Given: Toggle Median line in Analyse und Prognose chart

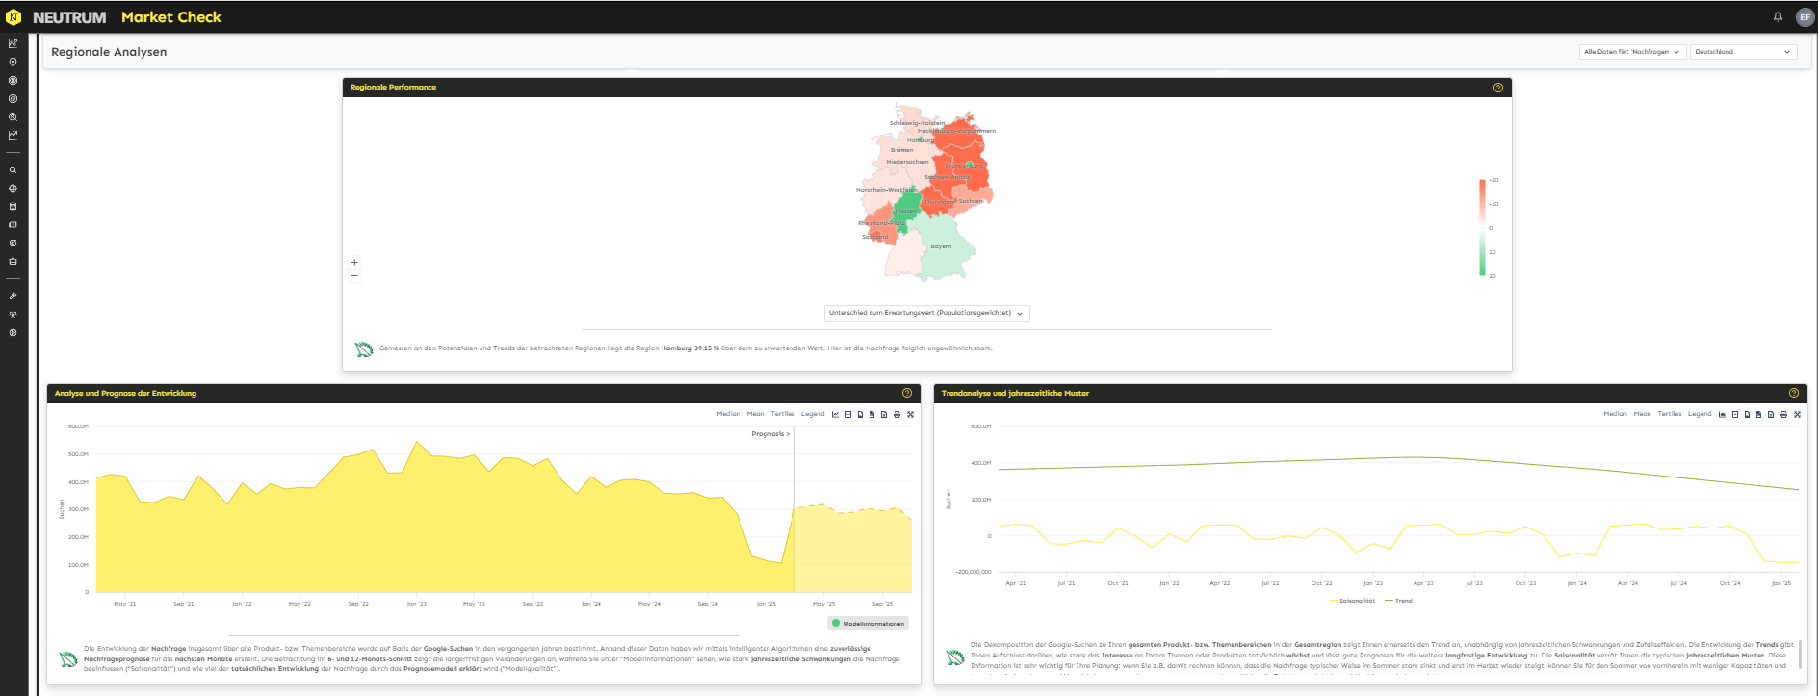Looking at the screenshot, I should (728, 414).
